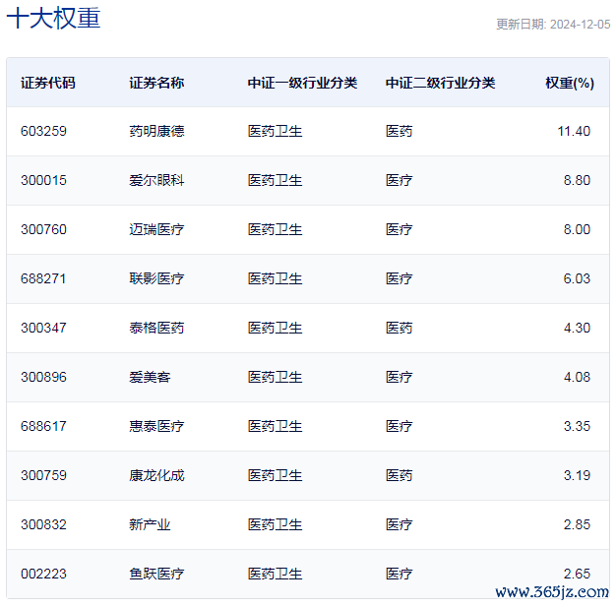Screen dimensions: 616x607
Task: Click the 中证二级行业分类 column header
Action: tap(441, 83)
